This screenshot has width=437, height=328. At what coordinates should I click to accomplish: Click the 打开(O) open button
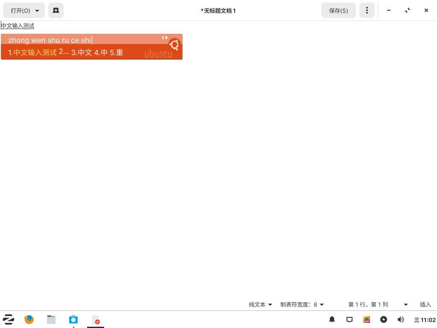(x=19, y=10)
